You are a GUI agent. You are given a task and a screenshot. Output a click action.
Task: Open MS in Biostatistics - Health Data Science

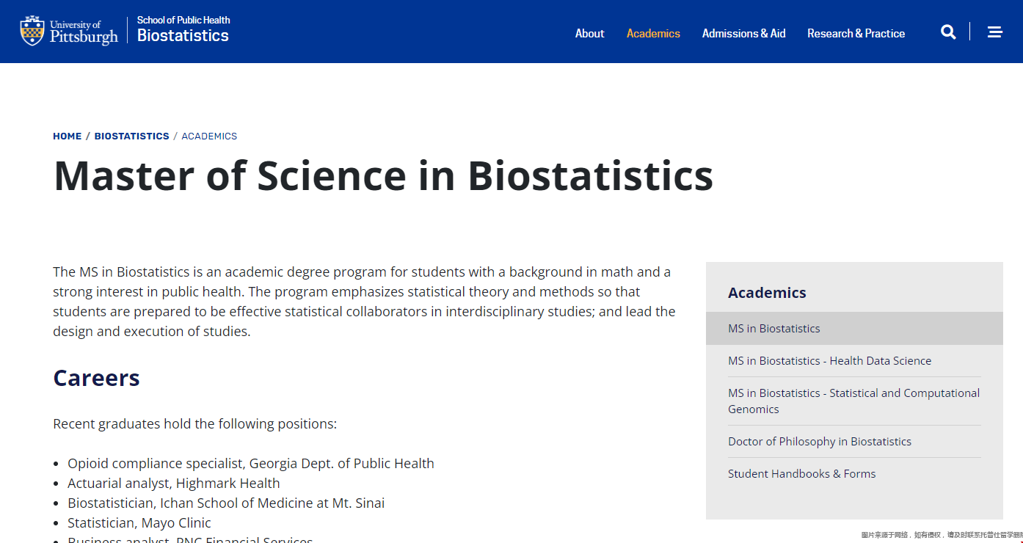(x=829, y=361)
